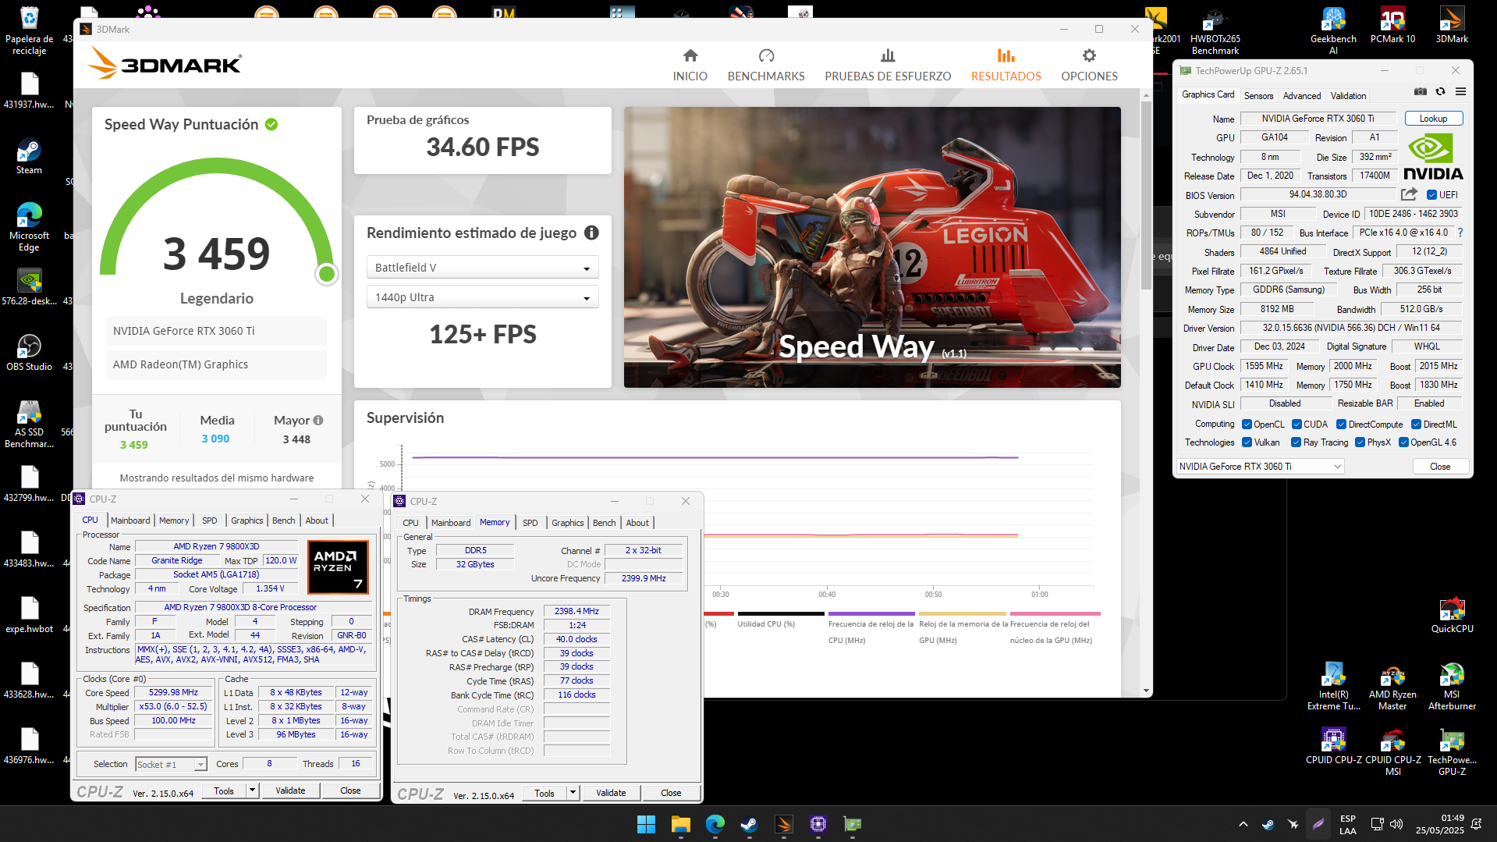The width and height of the screenshot is (1497, 842).
Task: Click NVIDIA GeForce RTX 3060 Ti GPU entry
Action: point(216,331)
